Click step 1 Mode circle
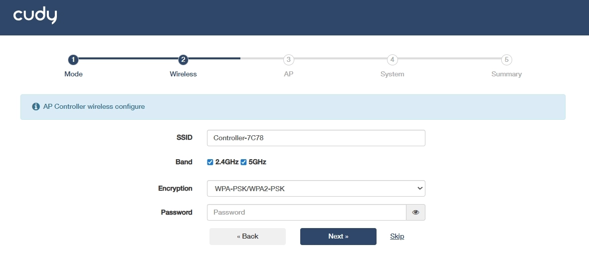The width and height of the screenshot is (589, 263). pyautogui.click(x=73, y=60)
